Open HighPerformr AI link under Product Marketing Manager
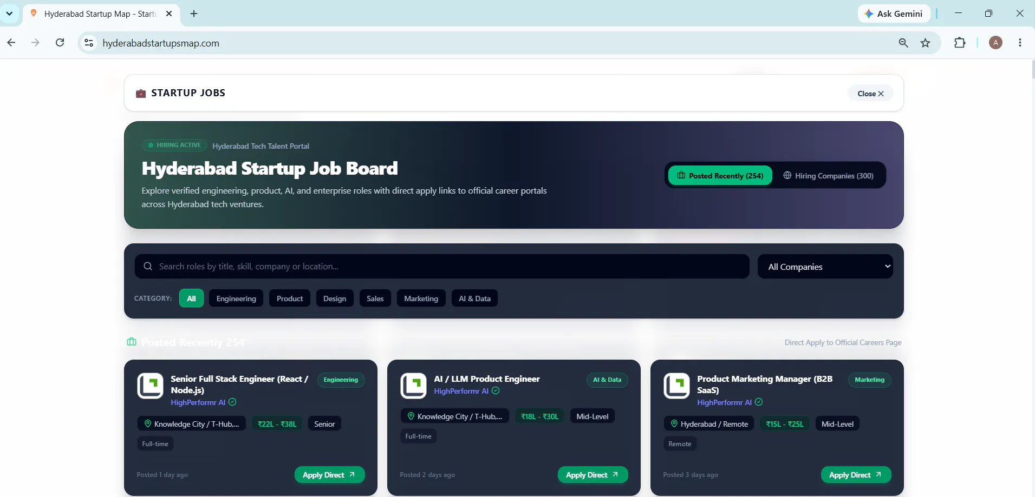1035x497 pixels. (x=724, y=402)
